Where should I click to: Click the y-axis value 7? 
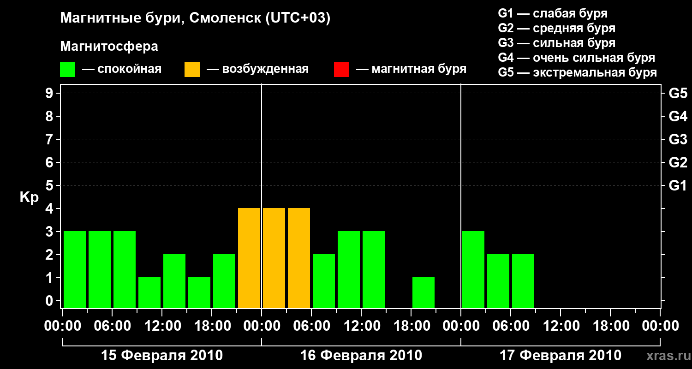tap(50, 139)
